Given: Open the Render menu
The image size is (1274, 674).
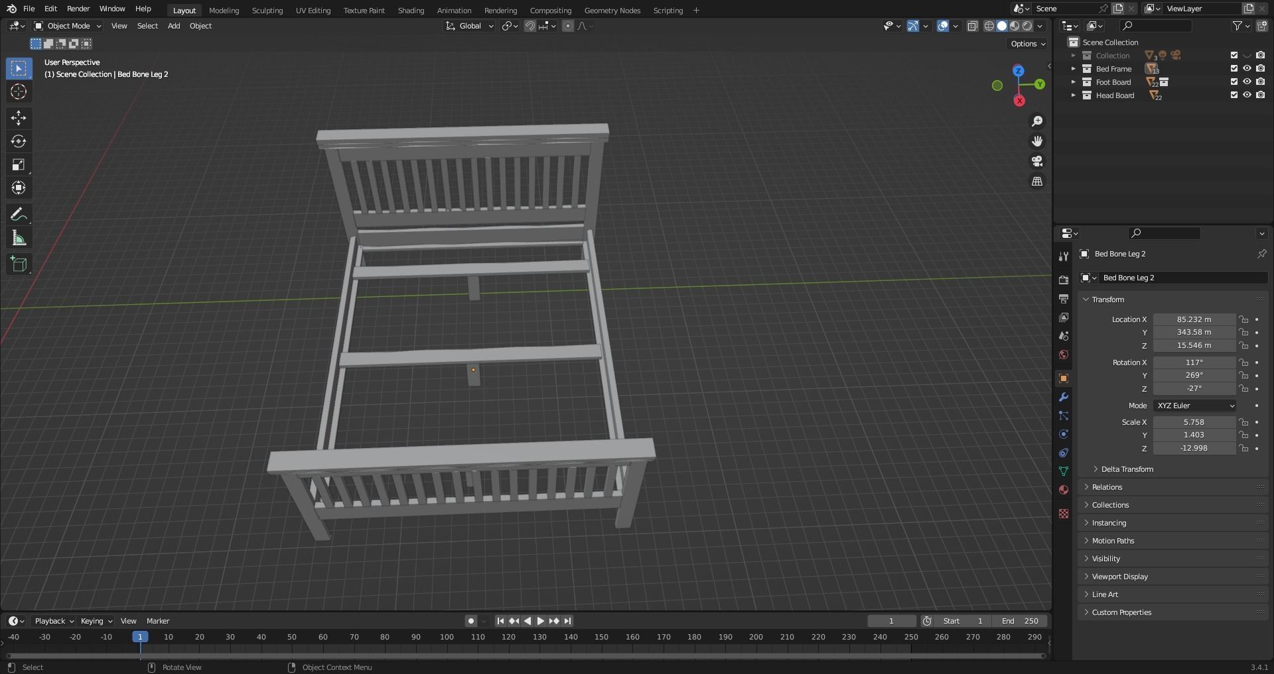Looking at the screenshot, I should pos(78,9).
